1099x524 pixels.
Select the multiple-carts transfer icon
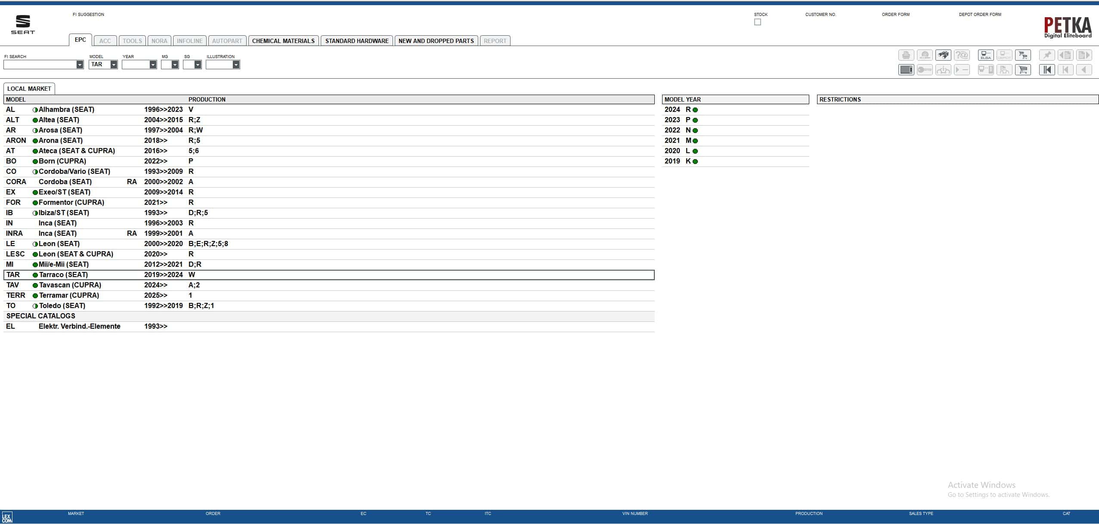point(1023,55)
